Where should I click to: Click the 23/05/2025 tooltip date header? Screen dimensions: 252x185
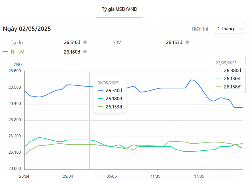pos(226,63)
